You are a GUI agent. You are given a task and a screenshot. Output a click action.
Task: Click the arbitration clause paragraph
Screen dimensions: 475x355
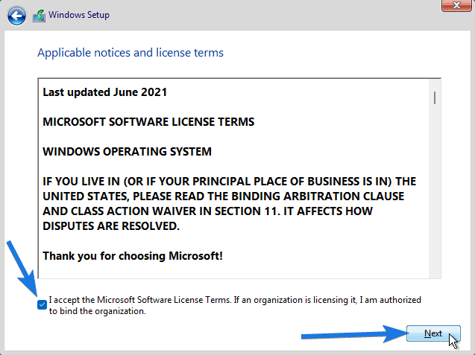click(230, 203)
